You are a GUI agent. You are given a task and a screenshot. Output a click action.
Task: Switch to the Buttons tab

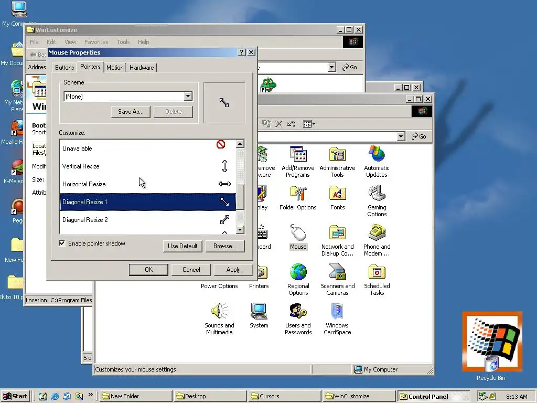pyautogui.click(x=65, y=68)
